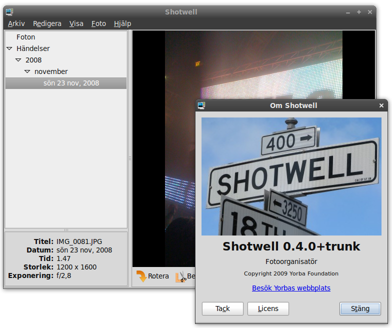Click the Fotoorganisatör description text
The height and width of the screenshot is (328, 392).
[x=291, y=261]
